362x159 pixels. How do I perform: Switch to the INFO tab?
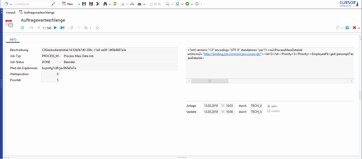(x=13, y=40)
